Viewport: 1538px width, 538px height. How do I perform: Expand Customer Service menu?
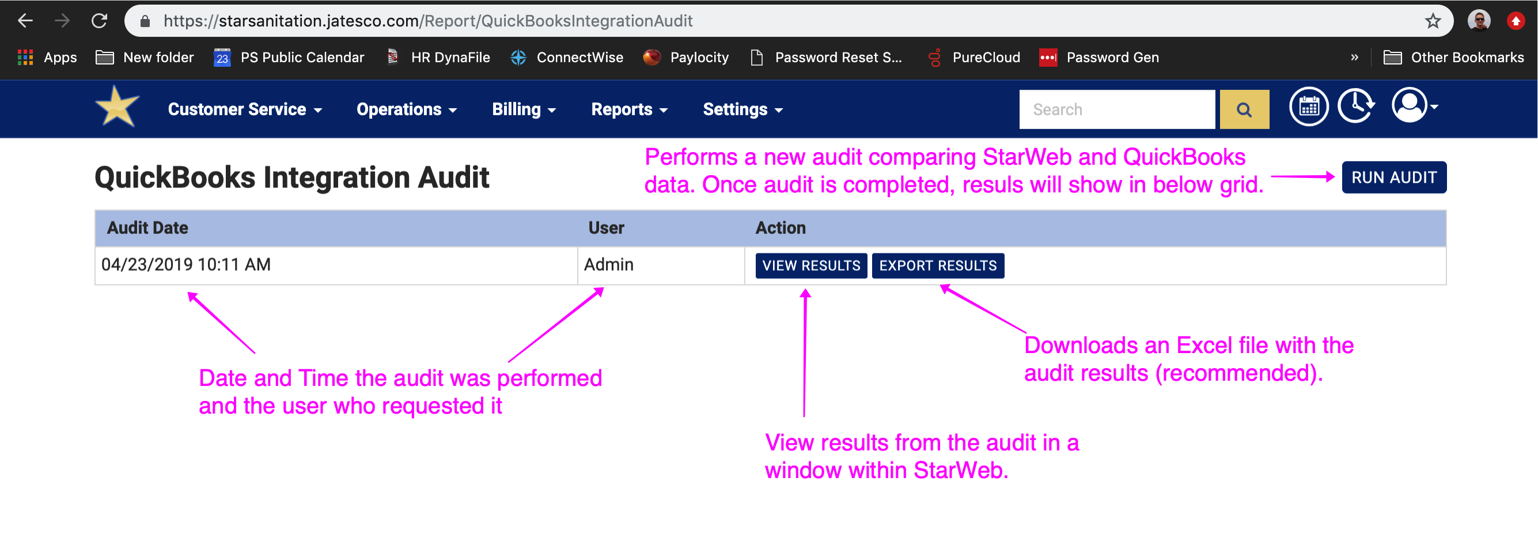245,109
